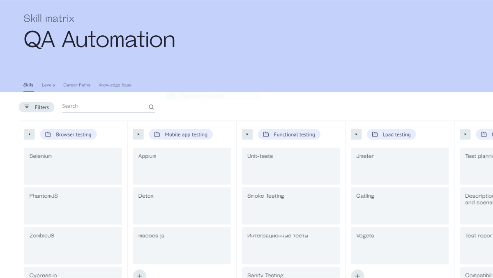Open the Selenium skill card
The width and height of the screenshot is (493, 278).
(73, 166)
